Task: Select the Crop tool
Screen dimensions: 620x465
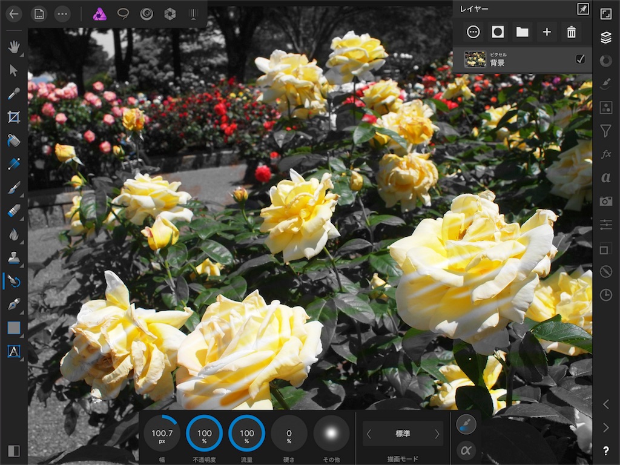Action: pos(14,117)
